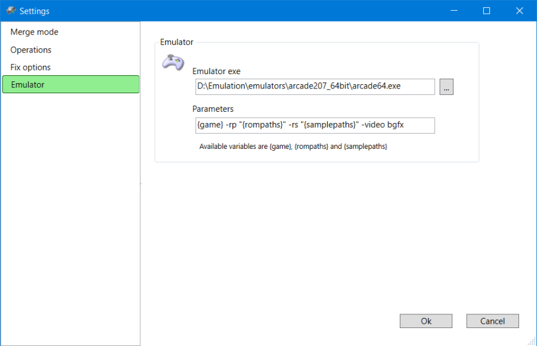Minimize the Settings window
Image resolution: width=537 pixels, height=346 pixels.
tap(455, 11)
